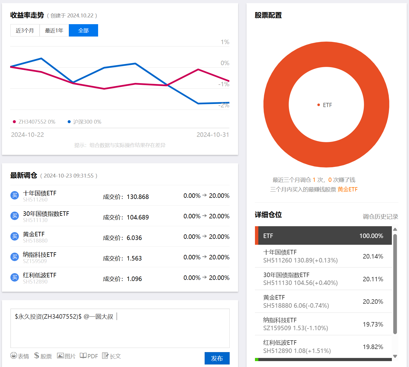Open the 黄金ETF best-earning stock link

point(347,189)
